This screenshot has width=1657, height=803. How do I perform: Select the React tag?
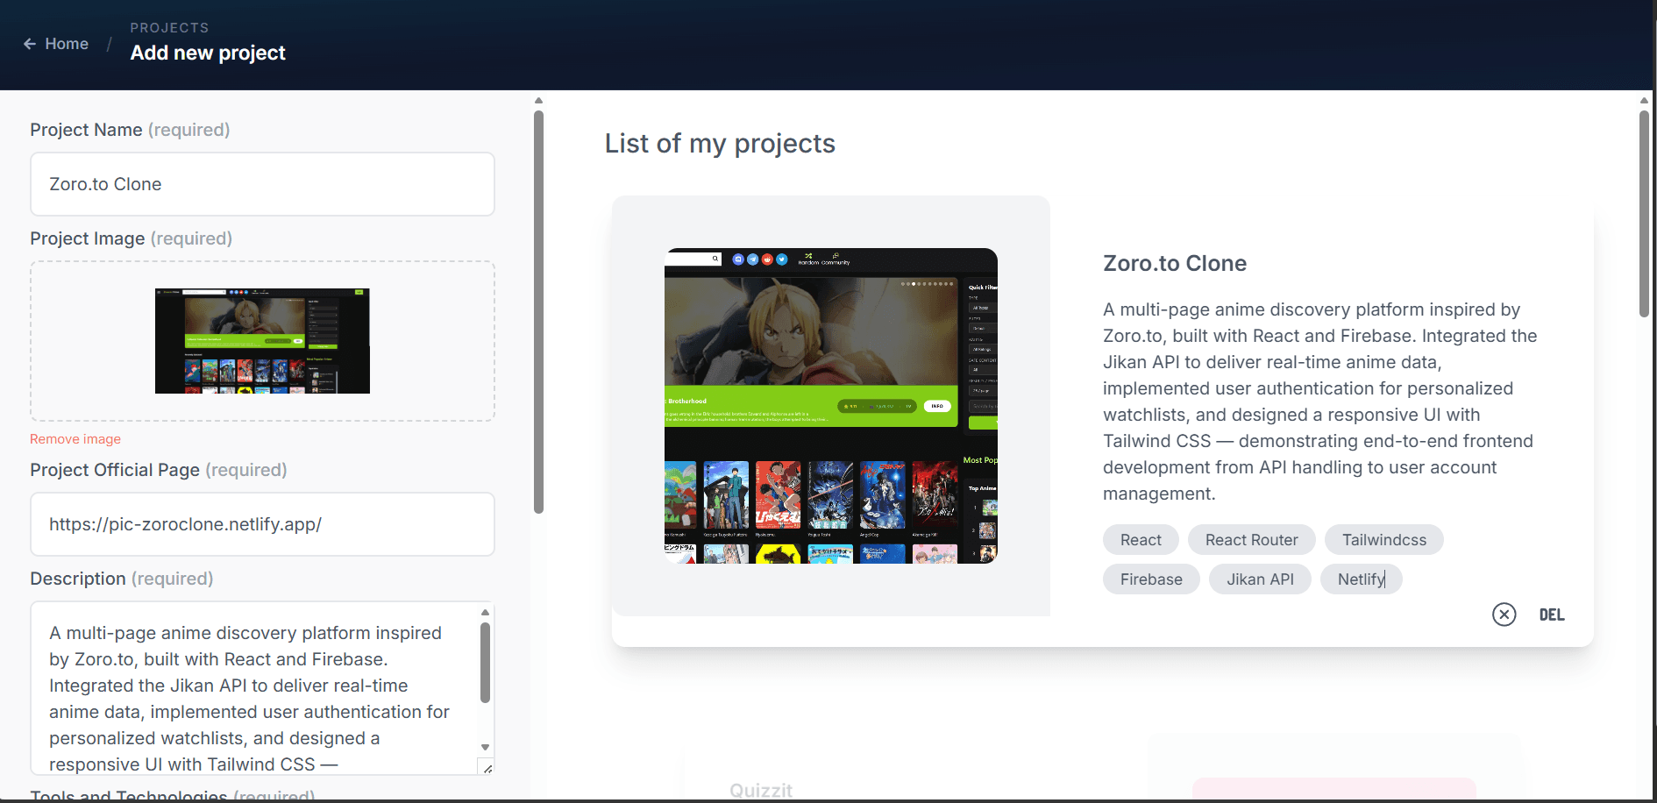click(x=1141, y=540)
